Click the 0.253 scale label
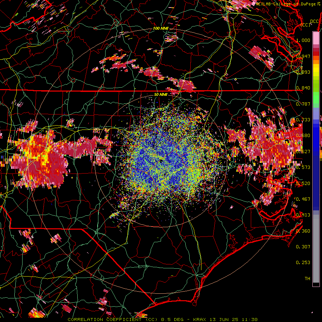Image resolution: width=322 pixels, height=322 pixels. click(x=303, y=263)
